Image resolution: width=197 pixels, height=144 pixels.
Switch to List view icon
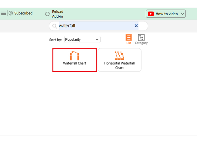pyautogui.click(x=129, y=38)
